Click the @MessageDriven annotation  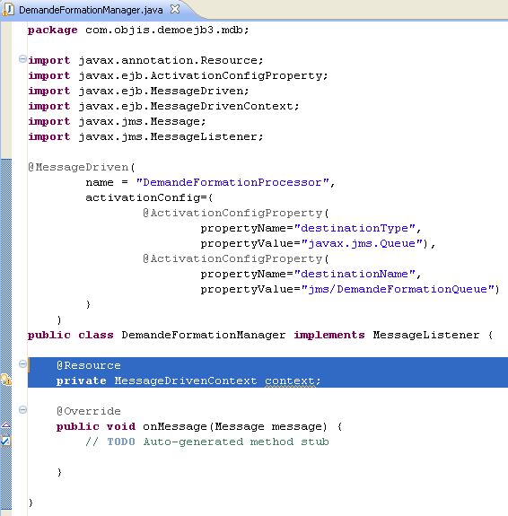78,167
